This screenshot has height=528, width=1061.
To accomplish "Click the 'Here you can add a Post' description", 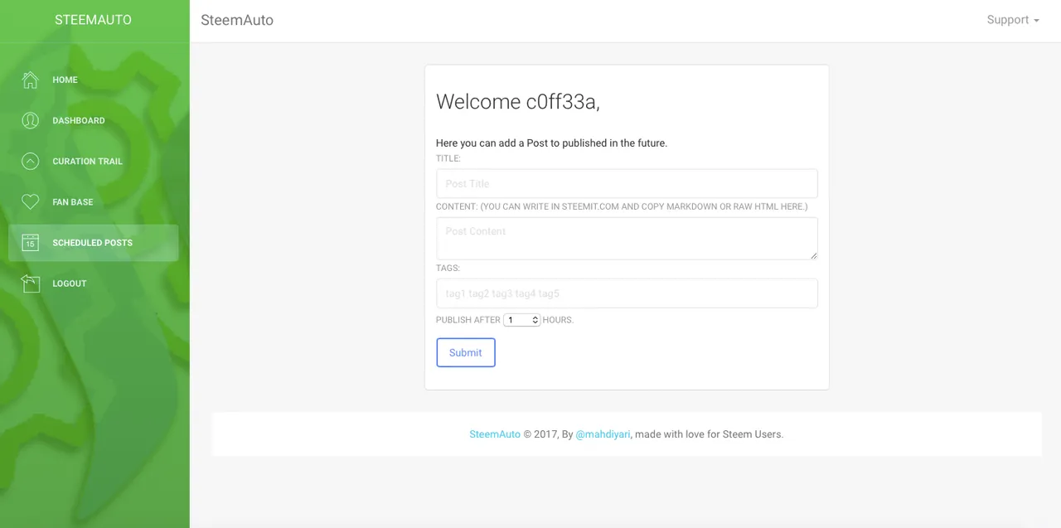I will (551, 143).
